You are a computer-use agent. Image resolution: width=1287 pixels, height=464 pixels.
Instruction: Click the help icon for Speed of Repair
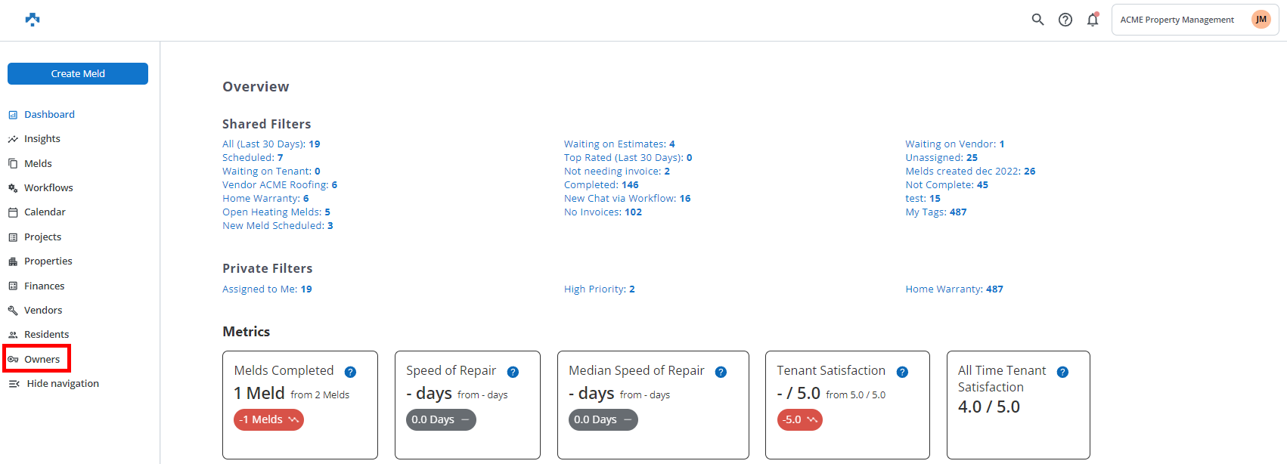pos(513,372)
